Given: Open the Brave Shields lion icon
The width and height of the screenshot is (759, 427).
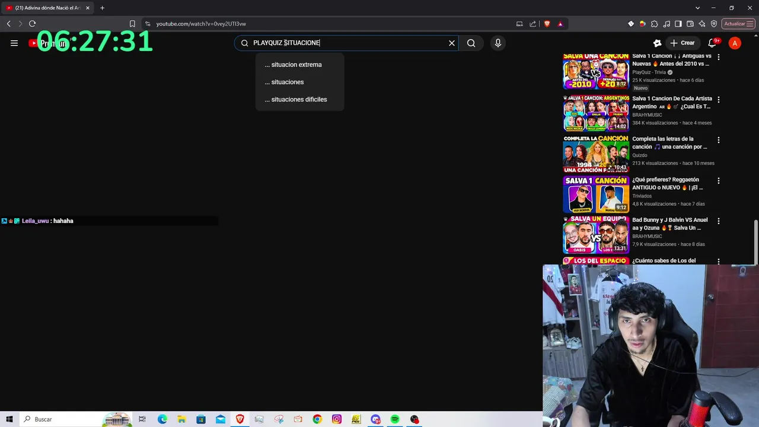Looking at the screenshot, I should point(547,24).
